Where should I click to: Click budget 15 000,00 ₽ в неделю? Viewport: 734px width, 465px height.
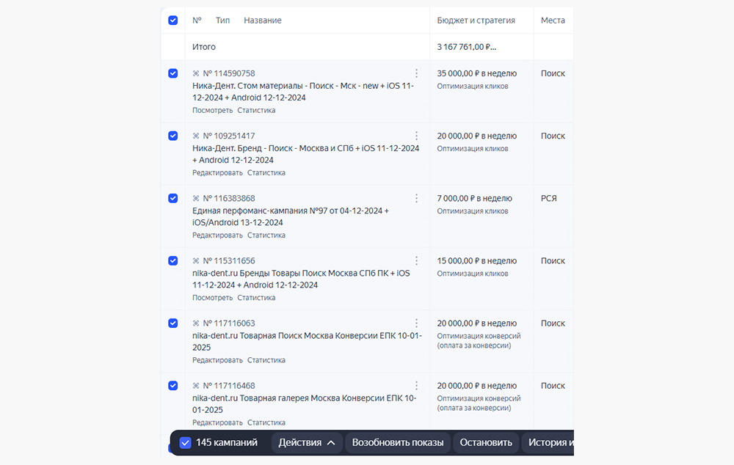(477, 260)
